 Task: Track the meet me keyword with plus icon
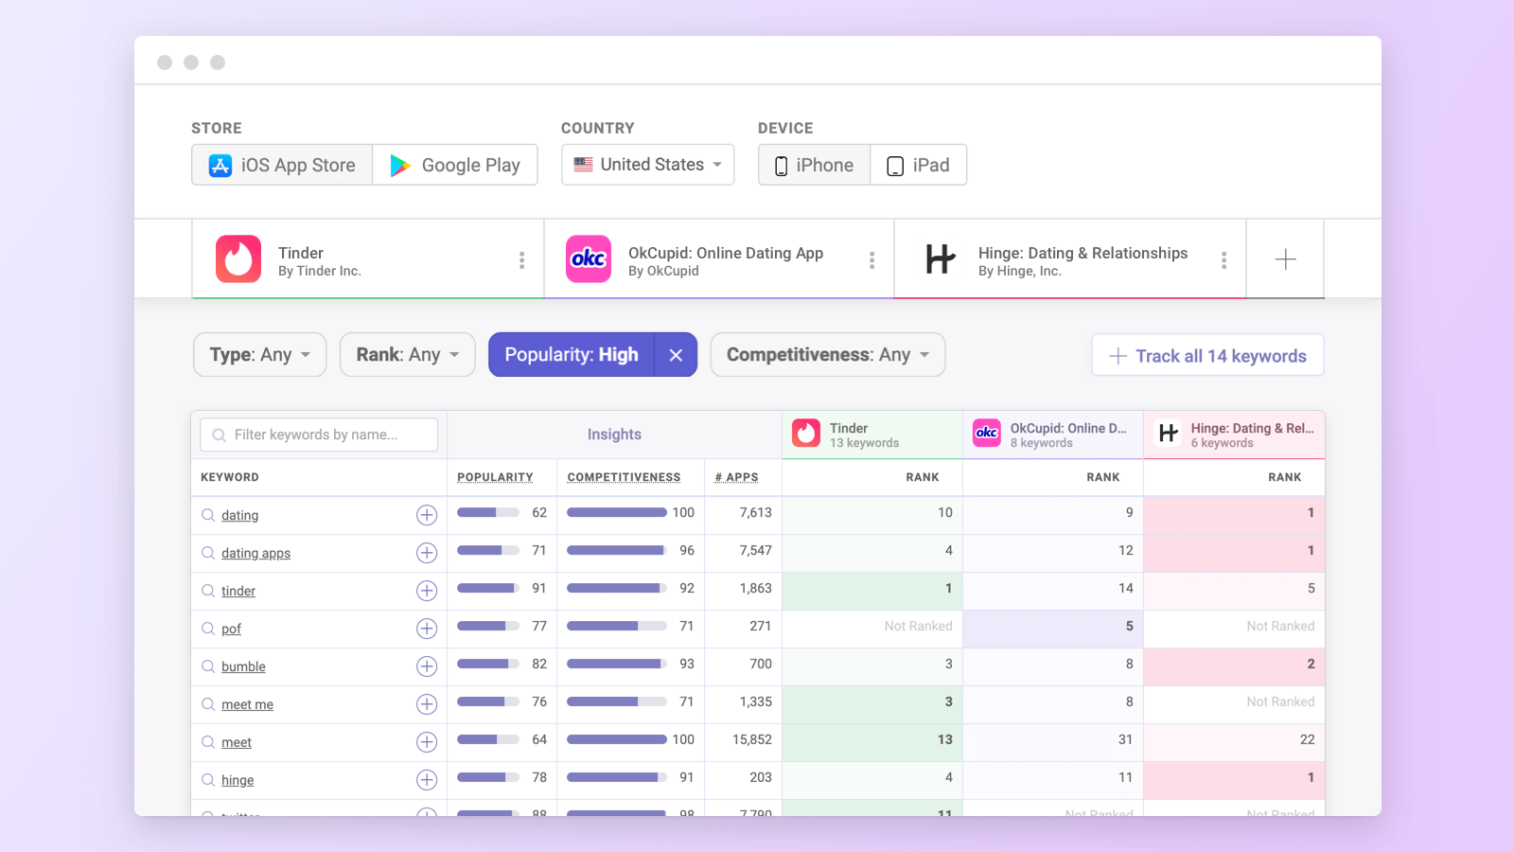tap(427, 704)
